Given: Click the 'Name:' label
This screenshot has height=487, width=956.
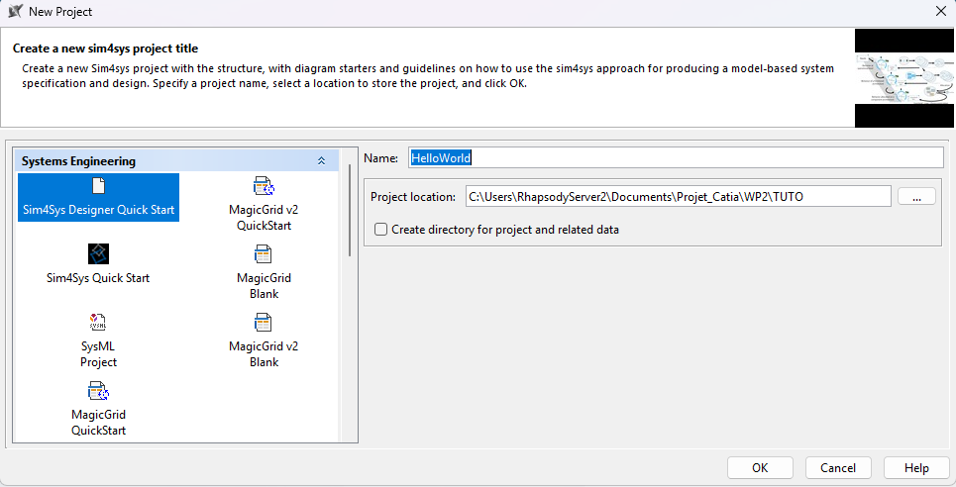Looking at the screenshot, I should (x=380, y=157).
